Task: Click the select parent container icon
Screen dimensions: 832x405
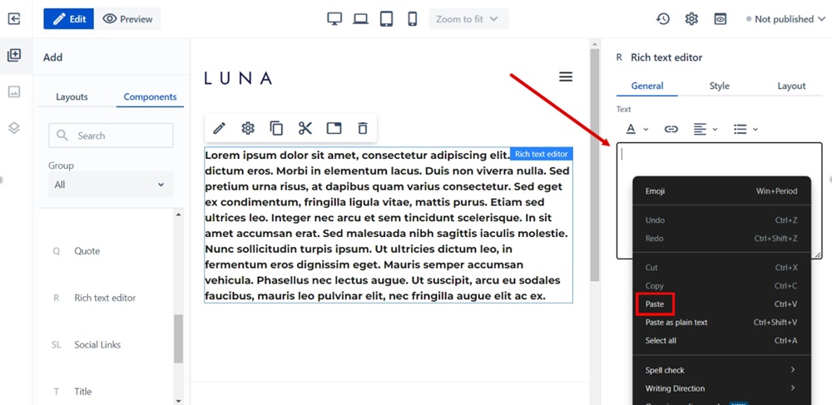Action: pos(334,128)
